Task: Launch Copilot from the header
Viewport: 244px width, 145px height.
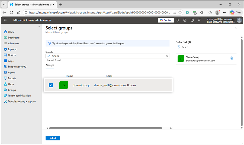Action: 166,20
